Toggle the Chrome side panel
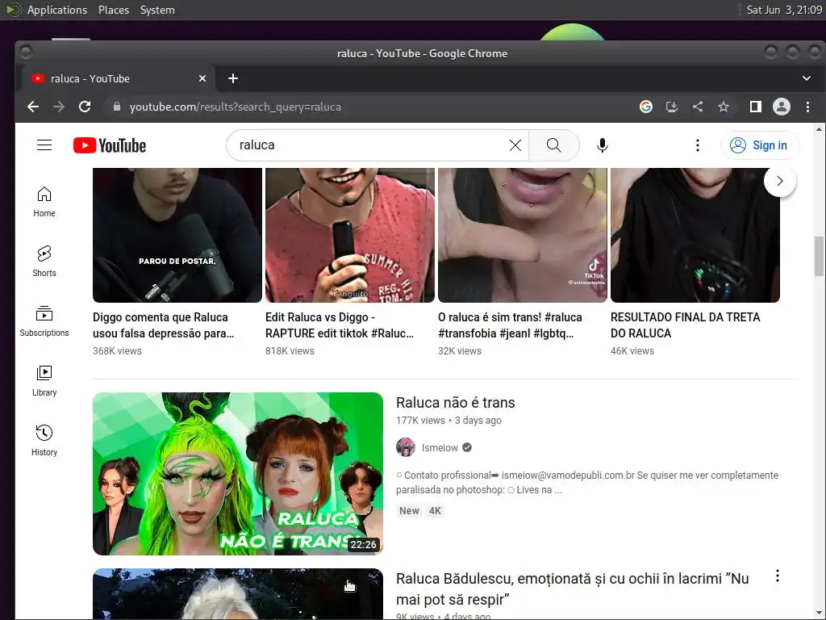Viewport: 826px width, 620px height. [755, 107]
